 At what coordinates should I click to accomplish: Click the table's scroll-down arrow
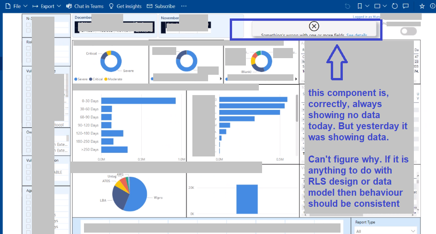coord(418,209)
